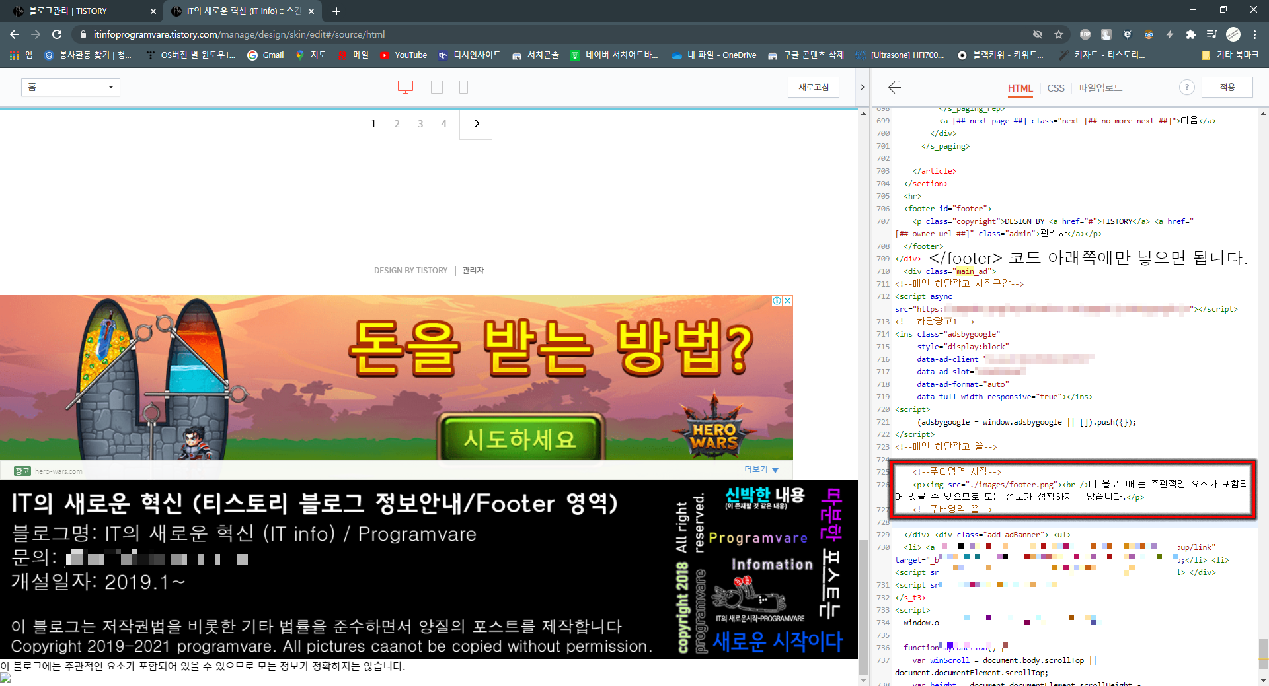This screenshot has width=1269, height=686.
Task: Click the code editor scrollbar thumb
Action: 1263,654
